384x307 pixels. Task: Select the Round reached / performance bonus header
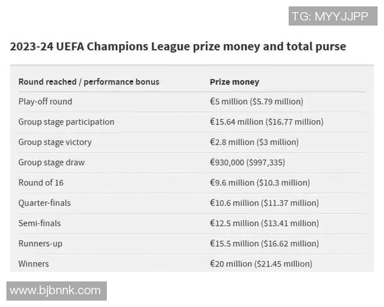click(89, 82)
